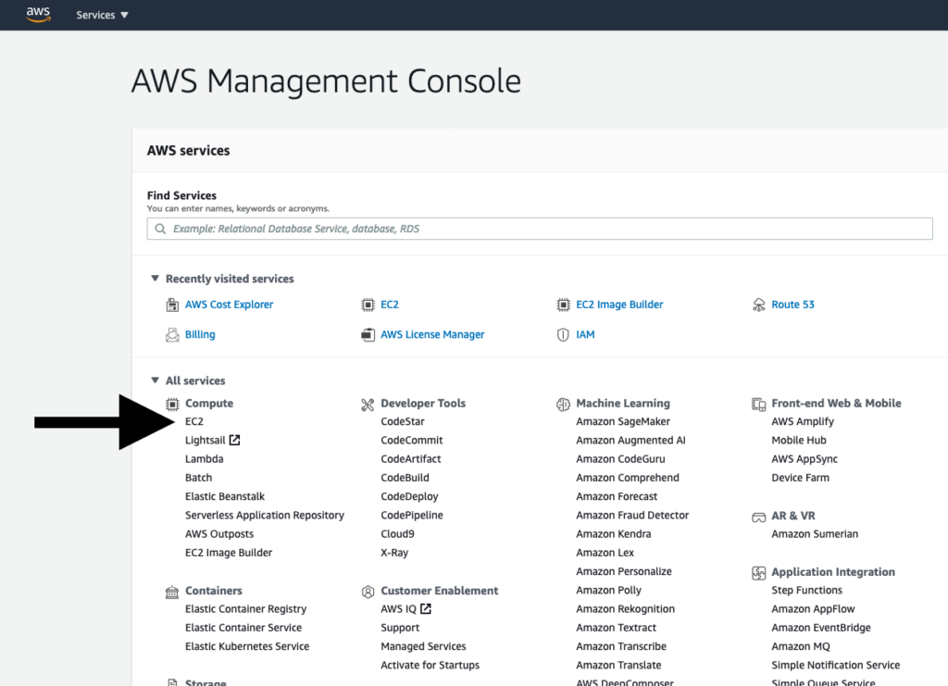Image resolution: width=948 pixels, height=686 pixels.
Task: Click the Billing icon
Action: click(172, 335)
